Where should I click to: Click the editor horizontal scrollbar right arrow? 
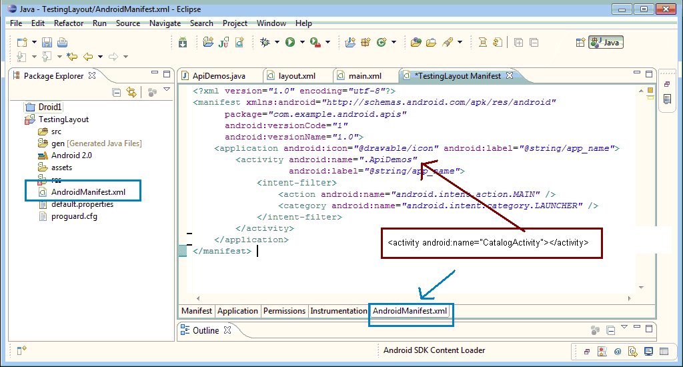coord(630,298)
